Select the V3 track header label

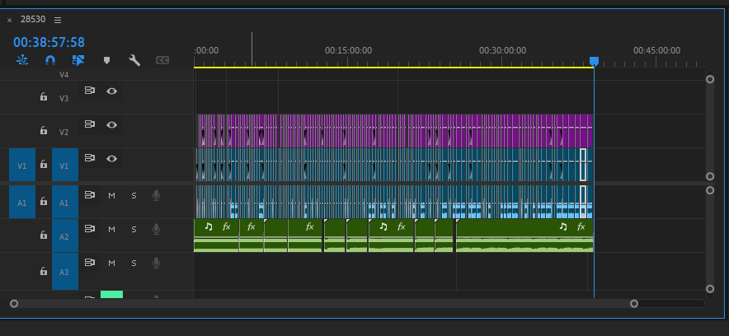pyautogui.click(x=63, y=98)
